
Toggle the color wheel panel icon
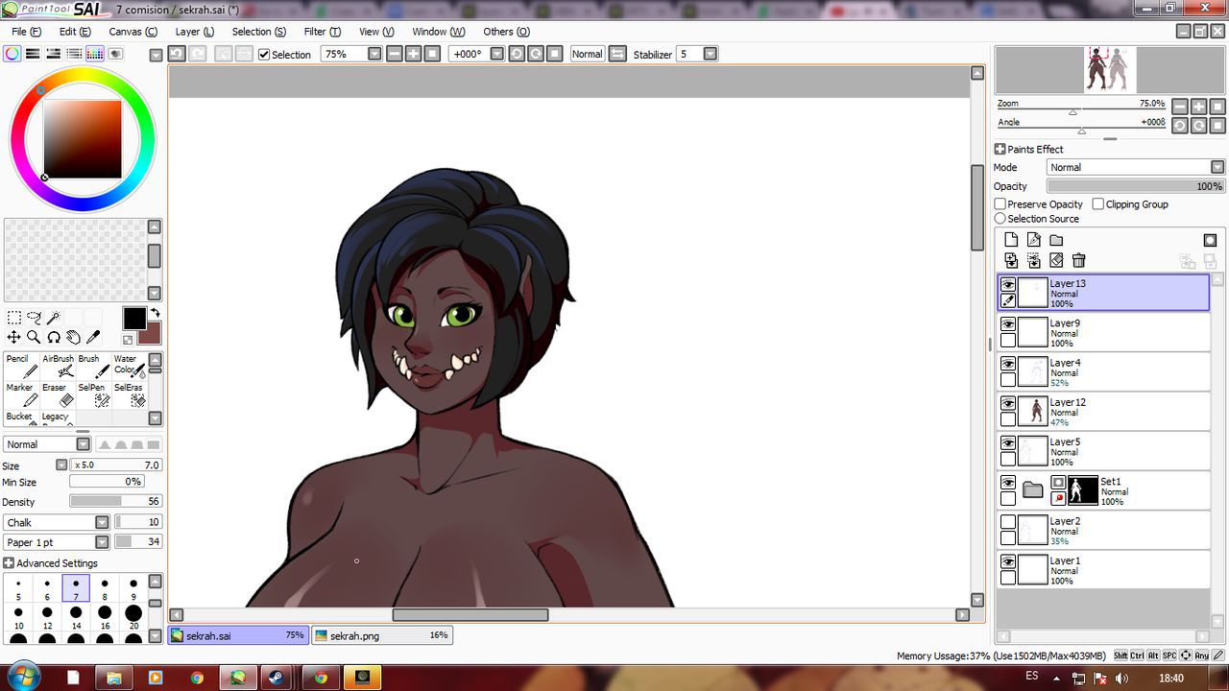tap(12, 54)
